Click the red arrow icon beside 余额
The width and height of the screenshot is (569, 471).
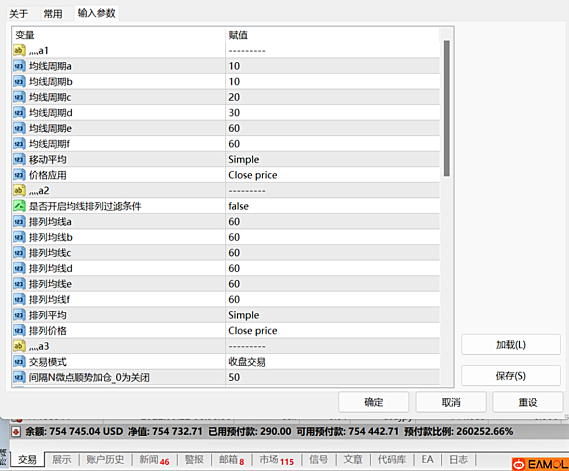tap(16, 431)
